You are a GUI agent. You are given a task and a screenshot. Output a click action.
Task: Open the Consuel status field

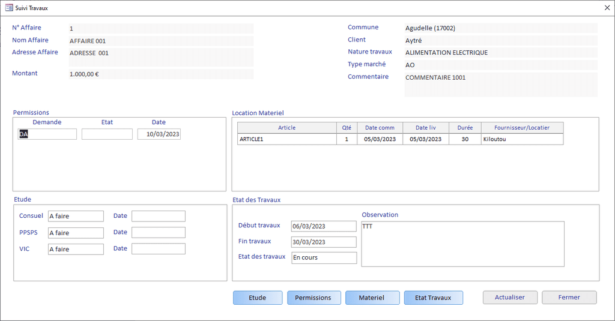pos(76,216)
